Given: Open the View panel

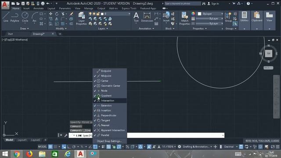Looking at the screenshot, I should (x=269, y=20).
